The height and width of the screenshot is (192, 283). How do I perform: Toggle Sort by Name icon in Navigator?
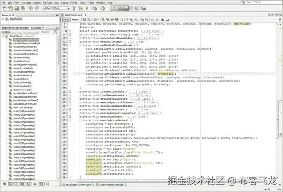[42, 184]
